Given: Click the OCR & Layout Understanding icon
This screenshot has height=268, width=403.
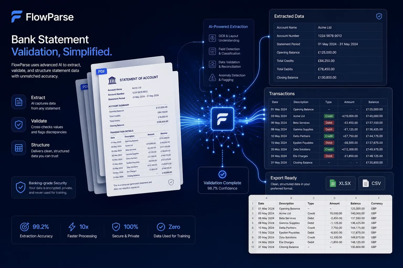Looking at the screenshot, I should (x=212, y=38).
